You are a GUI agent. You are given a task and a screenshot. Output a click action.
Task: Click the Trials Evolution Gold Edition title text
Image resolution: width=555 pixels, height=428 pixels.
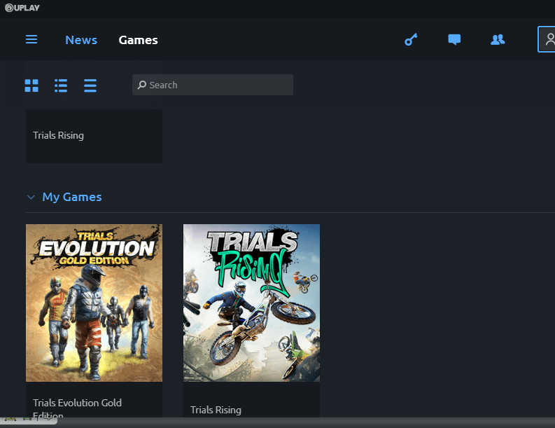pos(77,408)
